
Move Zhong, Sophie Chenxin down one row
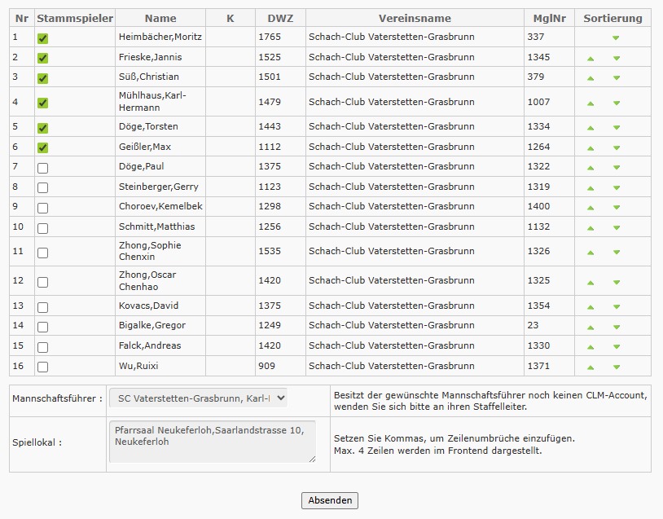[617, 253]
